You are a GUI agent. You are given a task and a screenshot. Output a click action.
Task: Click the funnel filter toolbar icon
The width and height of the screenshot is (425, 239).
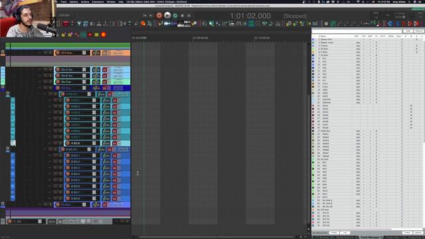coord(79,24)
